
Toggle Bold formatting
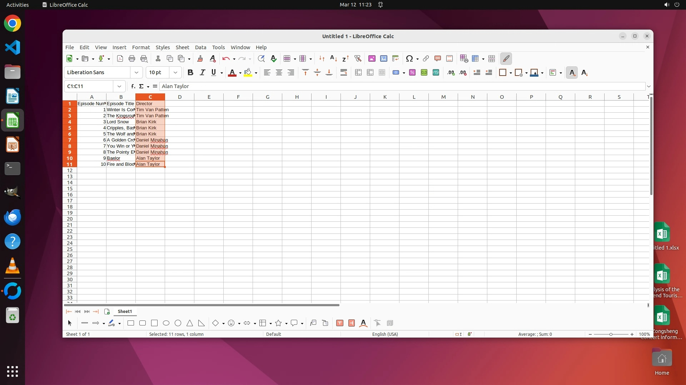(x=190, y=73)
